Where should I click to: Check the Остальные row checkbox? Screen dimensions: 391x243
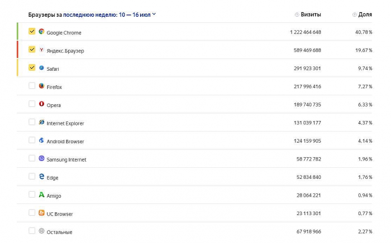point(32,231)
